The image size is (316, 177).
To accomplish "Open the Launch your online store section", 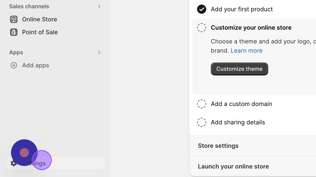I will 233,166.
